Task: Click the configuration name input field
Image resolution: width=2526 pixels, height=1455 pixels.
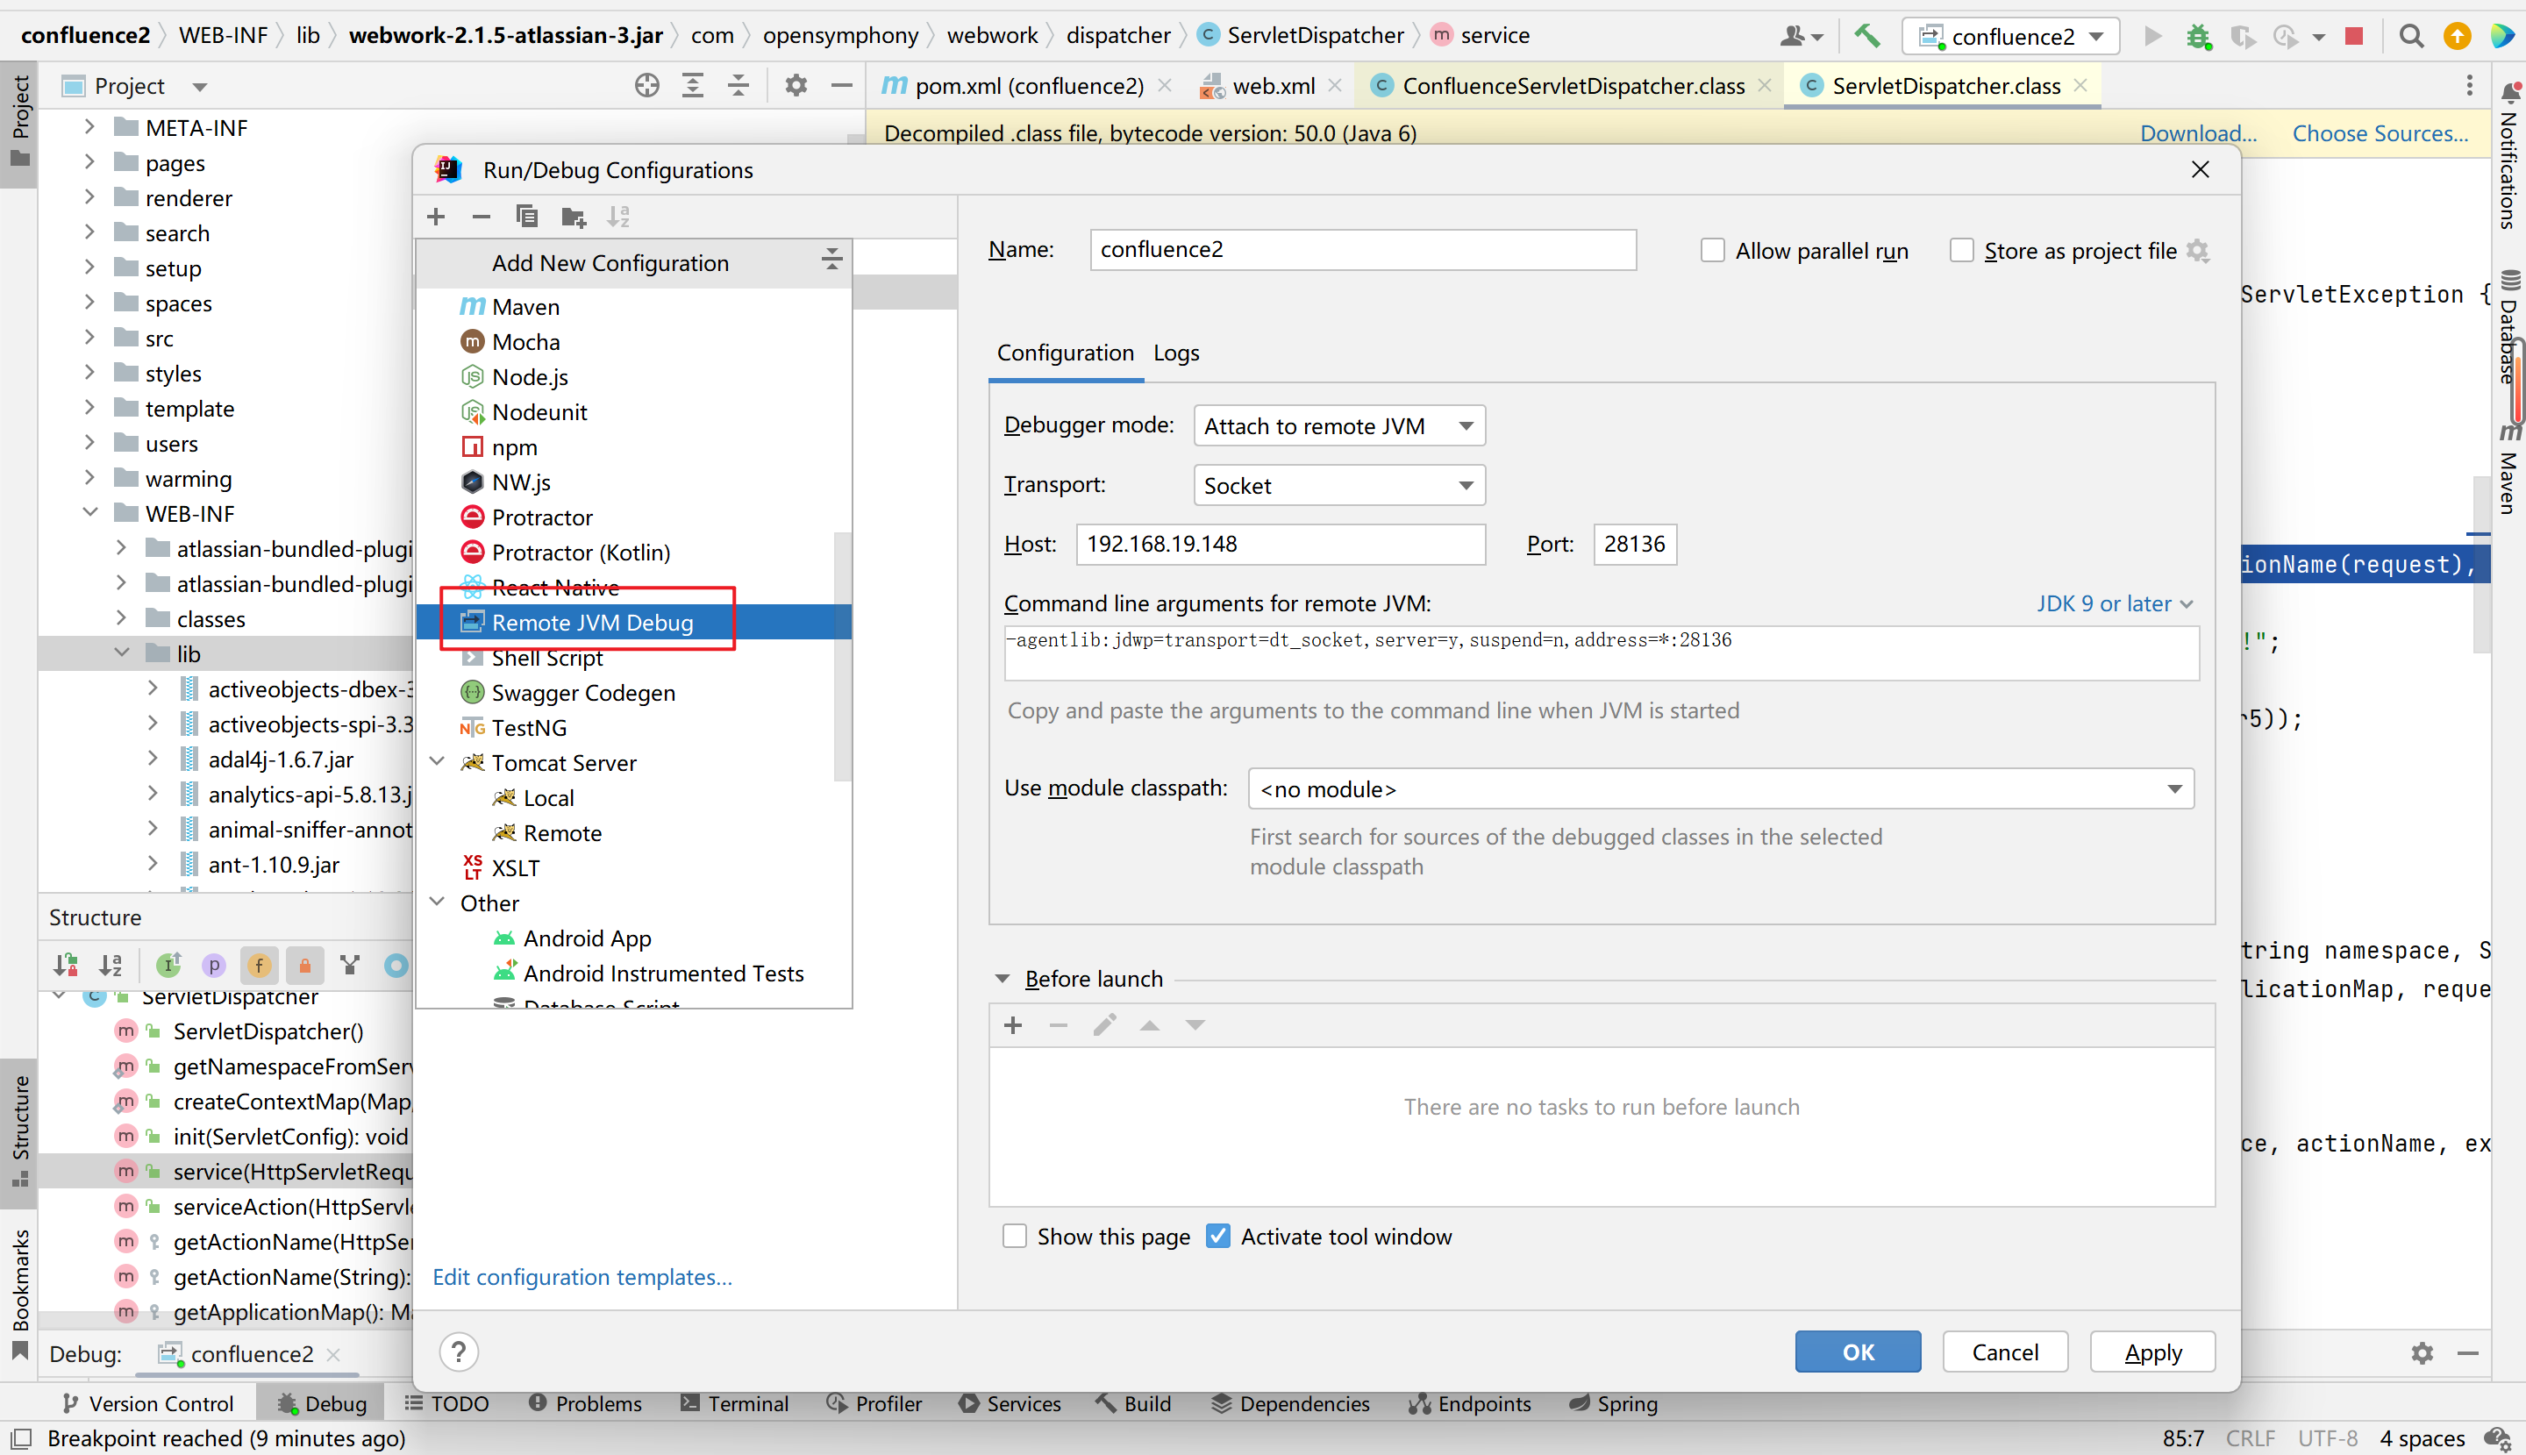Action: 1360,248
